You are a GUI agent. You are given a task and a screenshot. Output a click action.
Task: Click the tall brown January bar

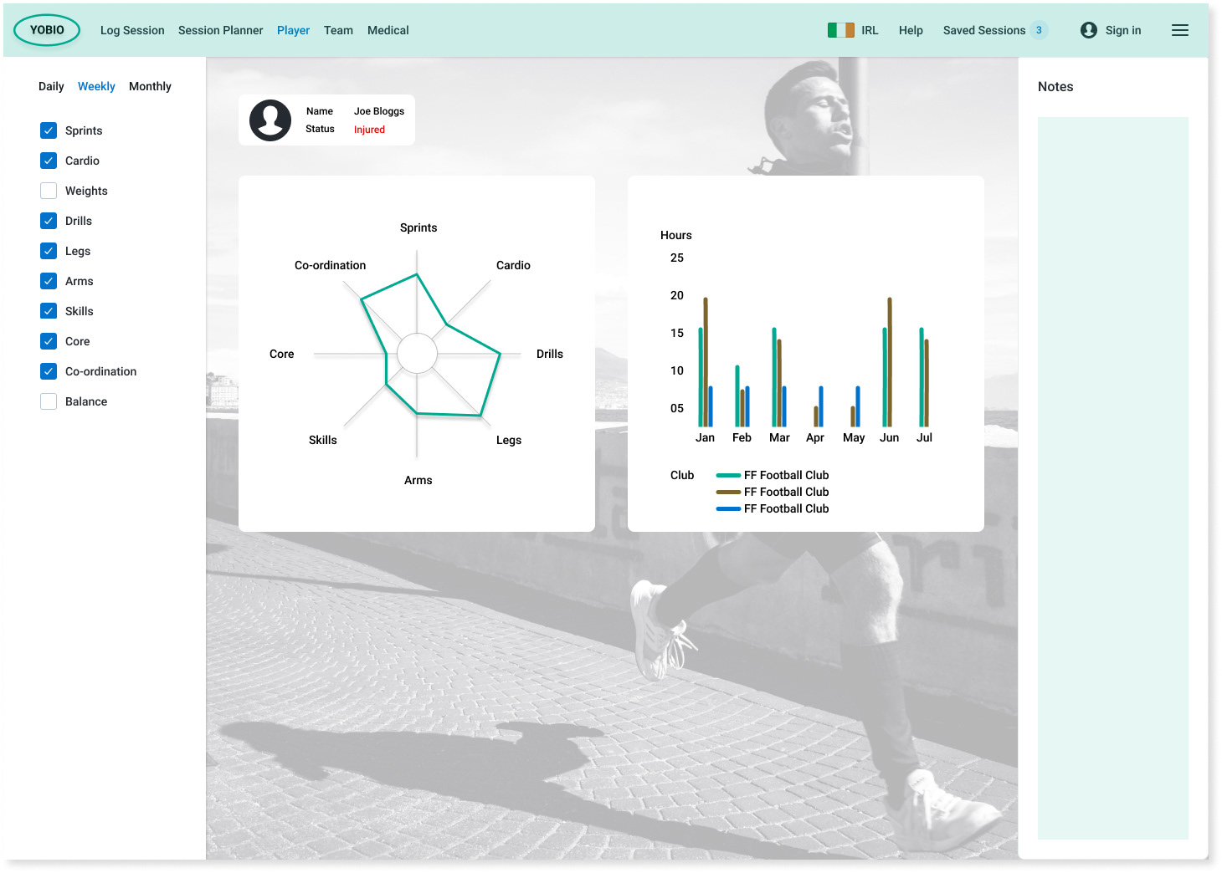[706, 362]
